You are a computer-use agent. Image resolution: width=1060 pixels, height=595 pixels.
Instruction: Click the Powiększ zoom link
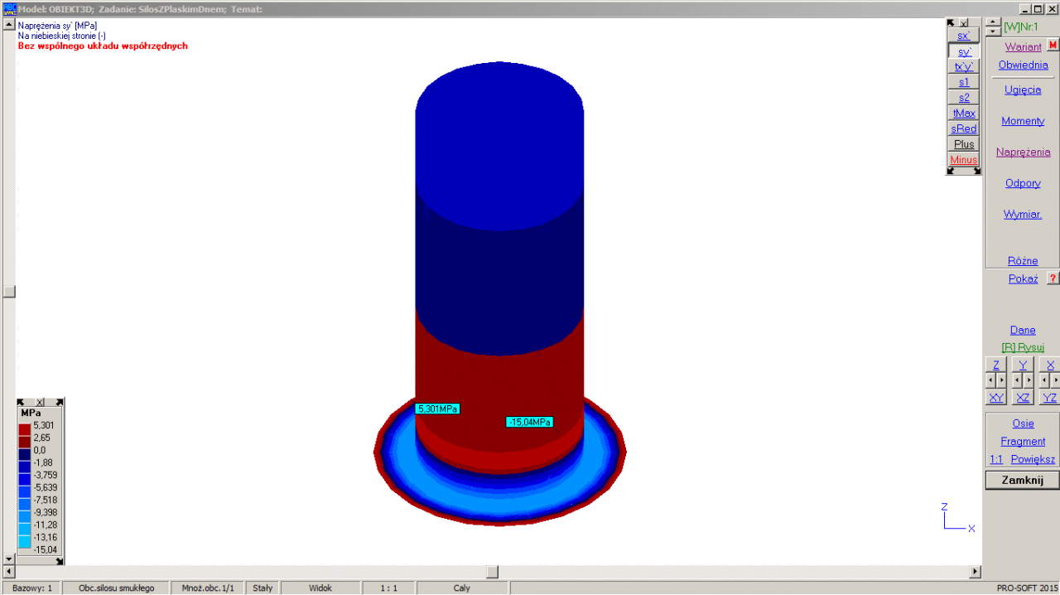(1033, 459)
